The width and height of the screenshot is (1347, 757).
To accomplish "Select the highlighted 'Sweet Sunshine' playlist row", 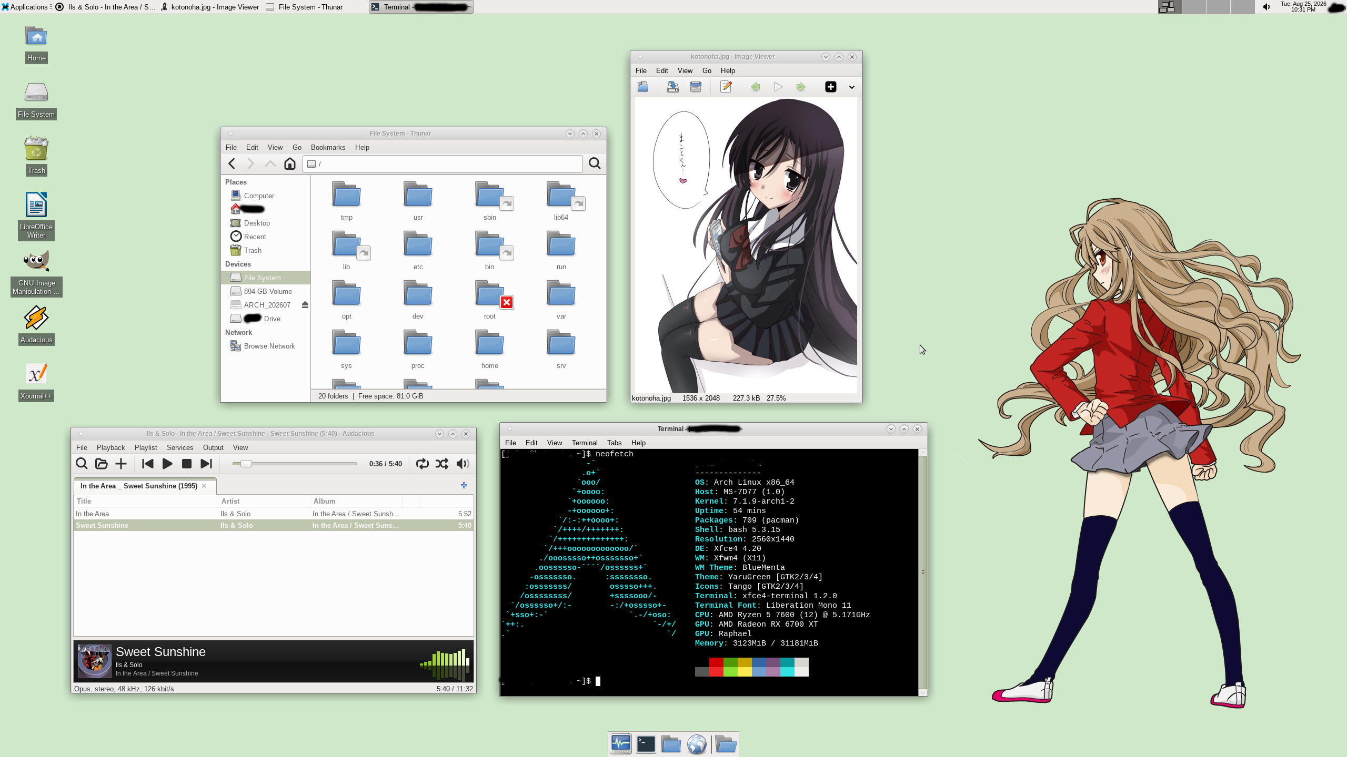I will [274, 525].
